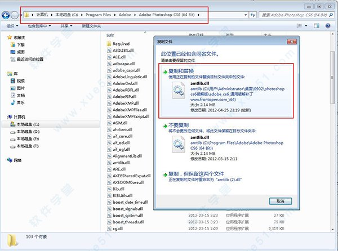The height and width of the screenshot is (251, 338).
Task: Open the 包含到库中 dropdown menu
Action: point(39,26)
